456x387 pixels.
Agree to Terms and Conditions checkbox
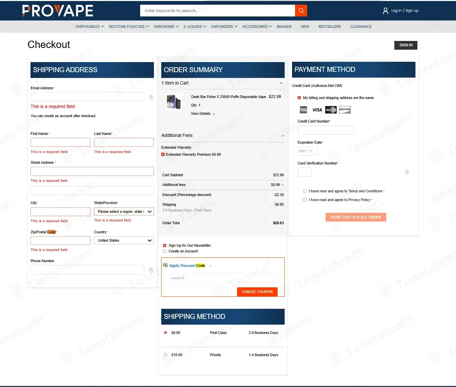pyautogui.click(x=305, y=191)
